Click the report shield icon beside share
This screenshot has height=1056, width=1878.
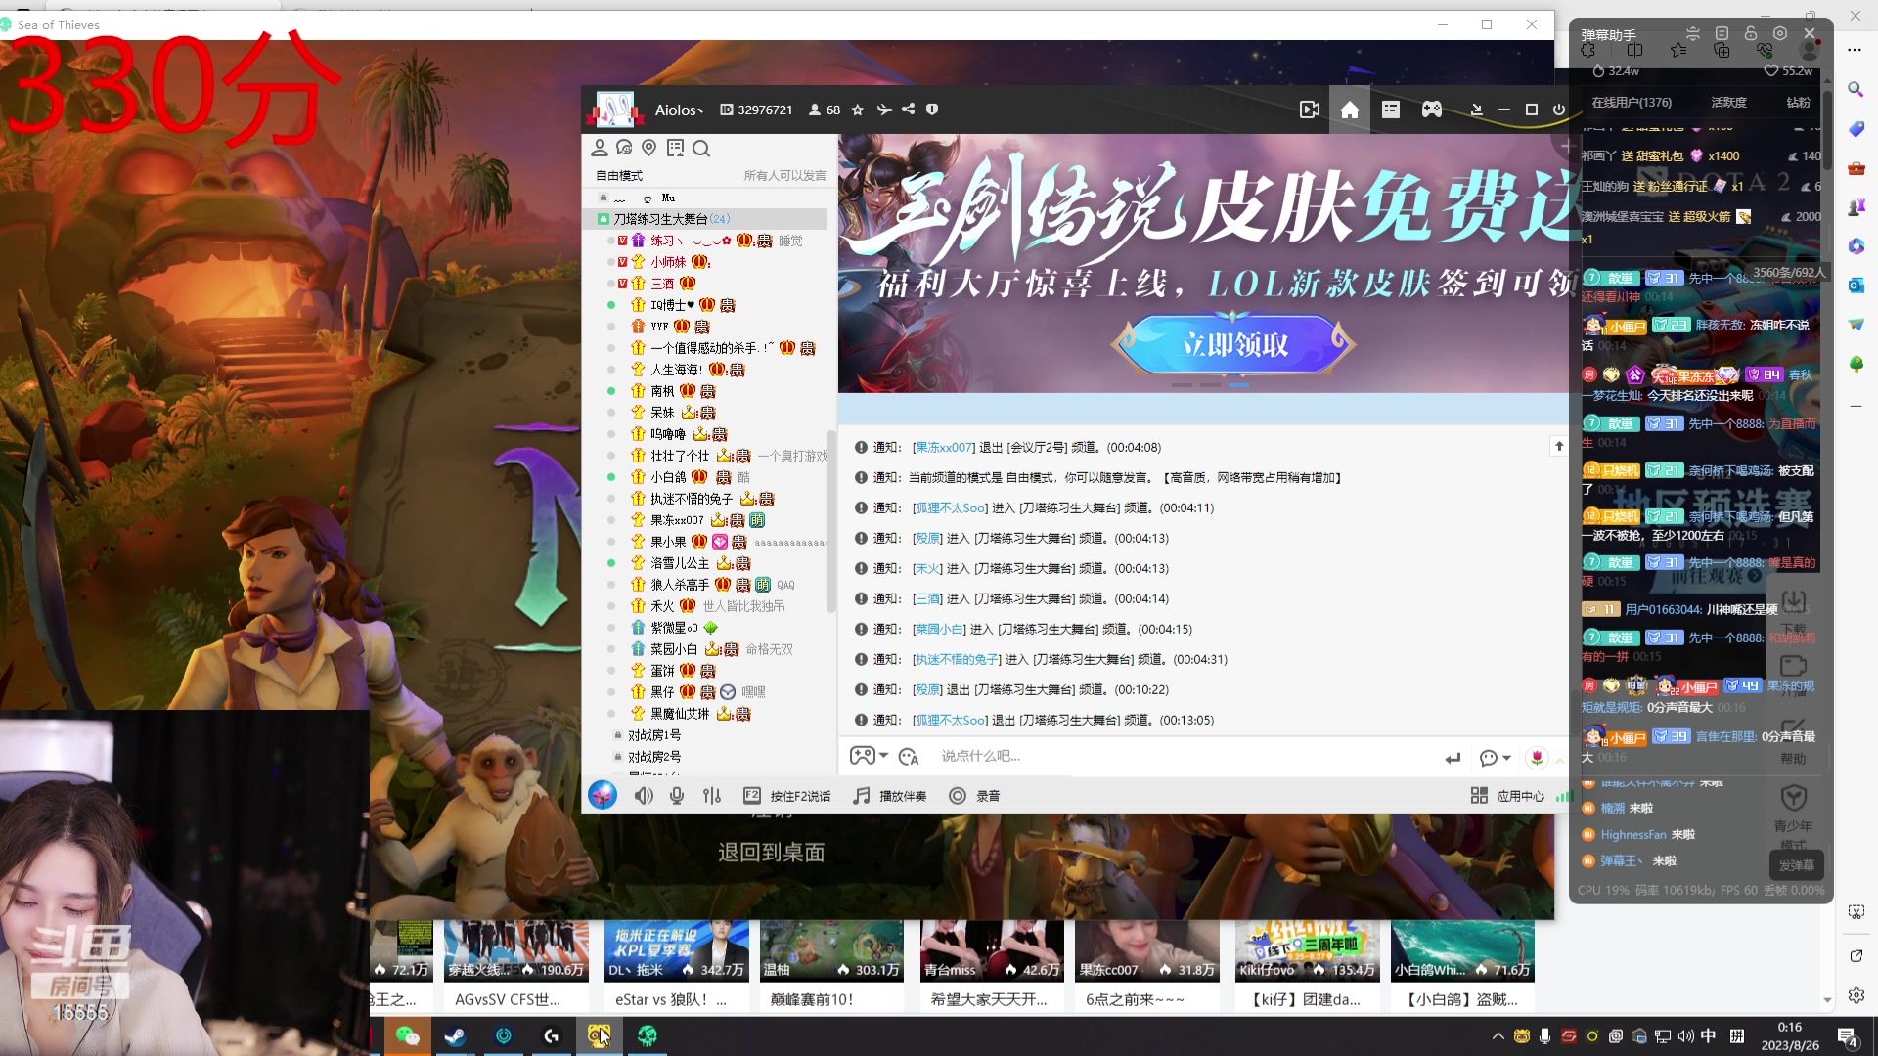pyautogui.click(x=932, y=110)
